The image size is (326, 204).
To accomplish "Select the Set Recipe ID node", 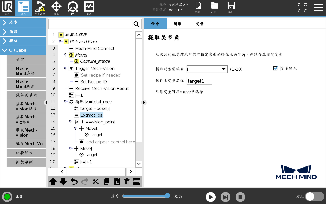I will point(94,82).
